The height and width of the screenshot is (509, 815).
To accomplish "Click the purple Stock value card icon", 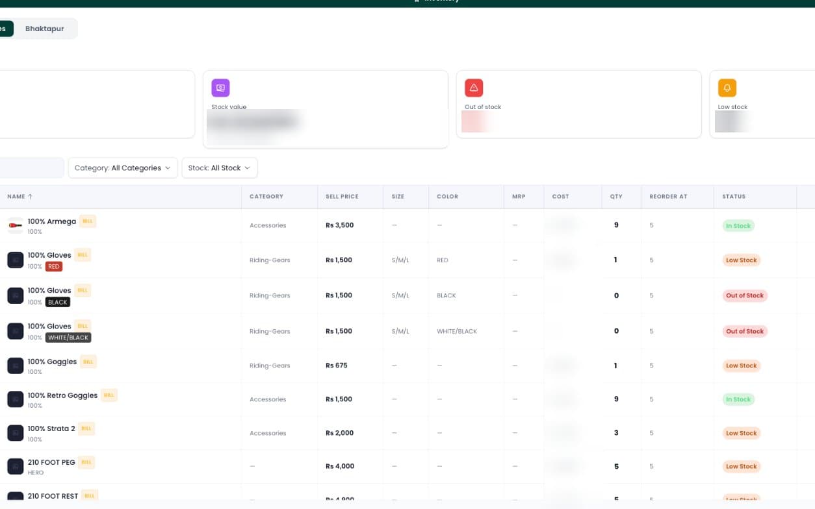I will 220,88.
